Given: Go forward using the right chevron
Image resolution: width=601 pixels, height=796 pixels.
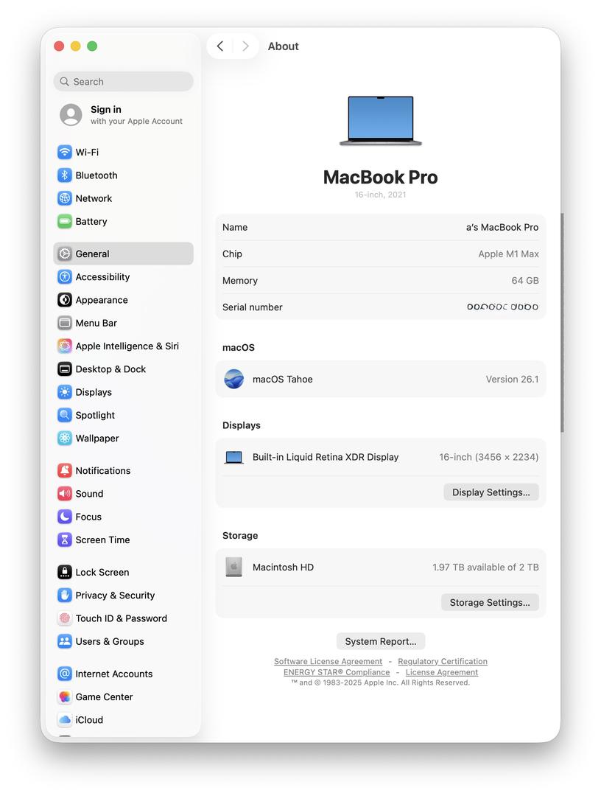Looking at the screenshot, I should click(x=245, y=46).
